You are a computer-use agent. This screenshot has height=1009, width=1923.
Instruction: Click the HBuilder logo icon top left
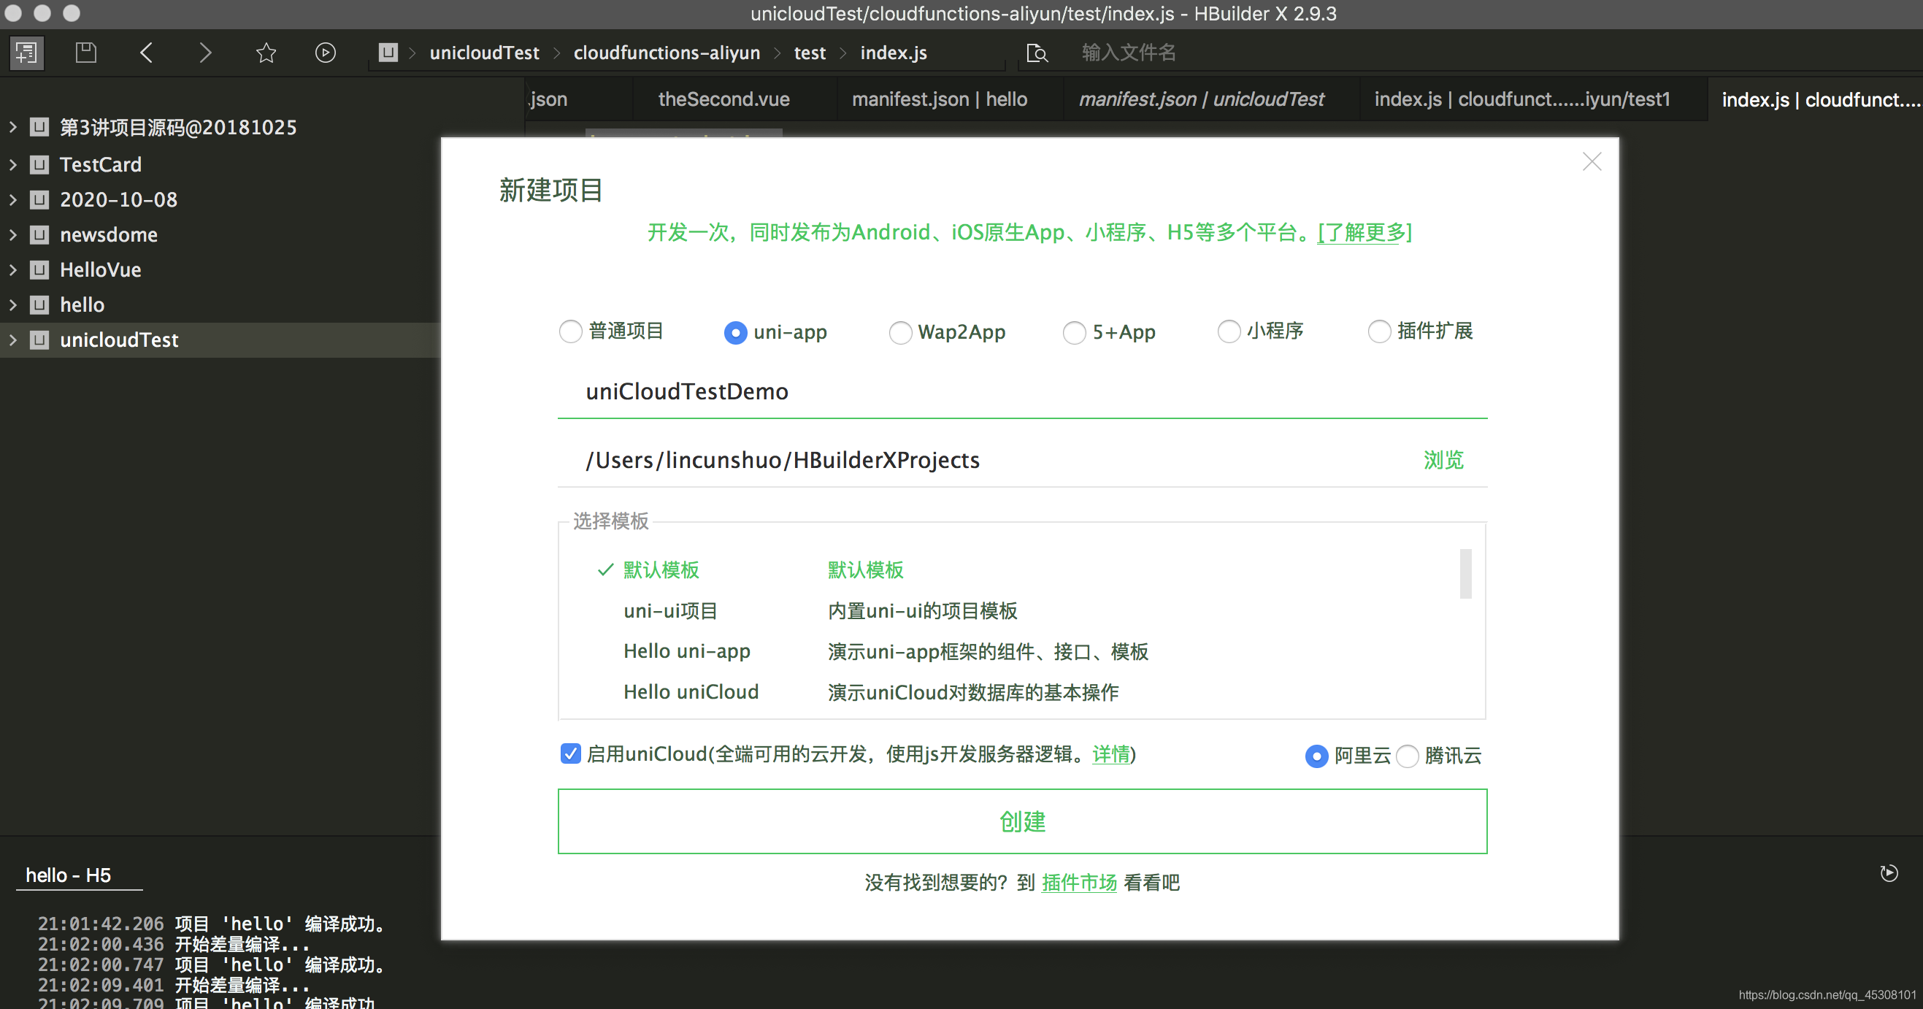pyautogui.click(x=26, y=53)
